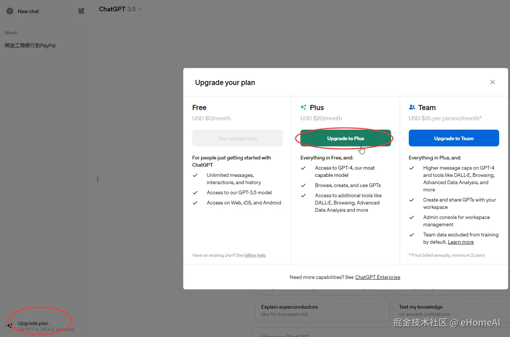
Task: Click the ChatGPT logo icon in sidebar
Action: [x=10, y=11]
